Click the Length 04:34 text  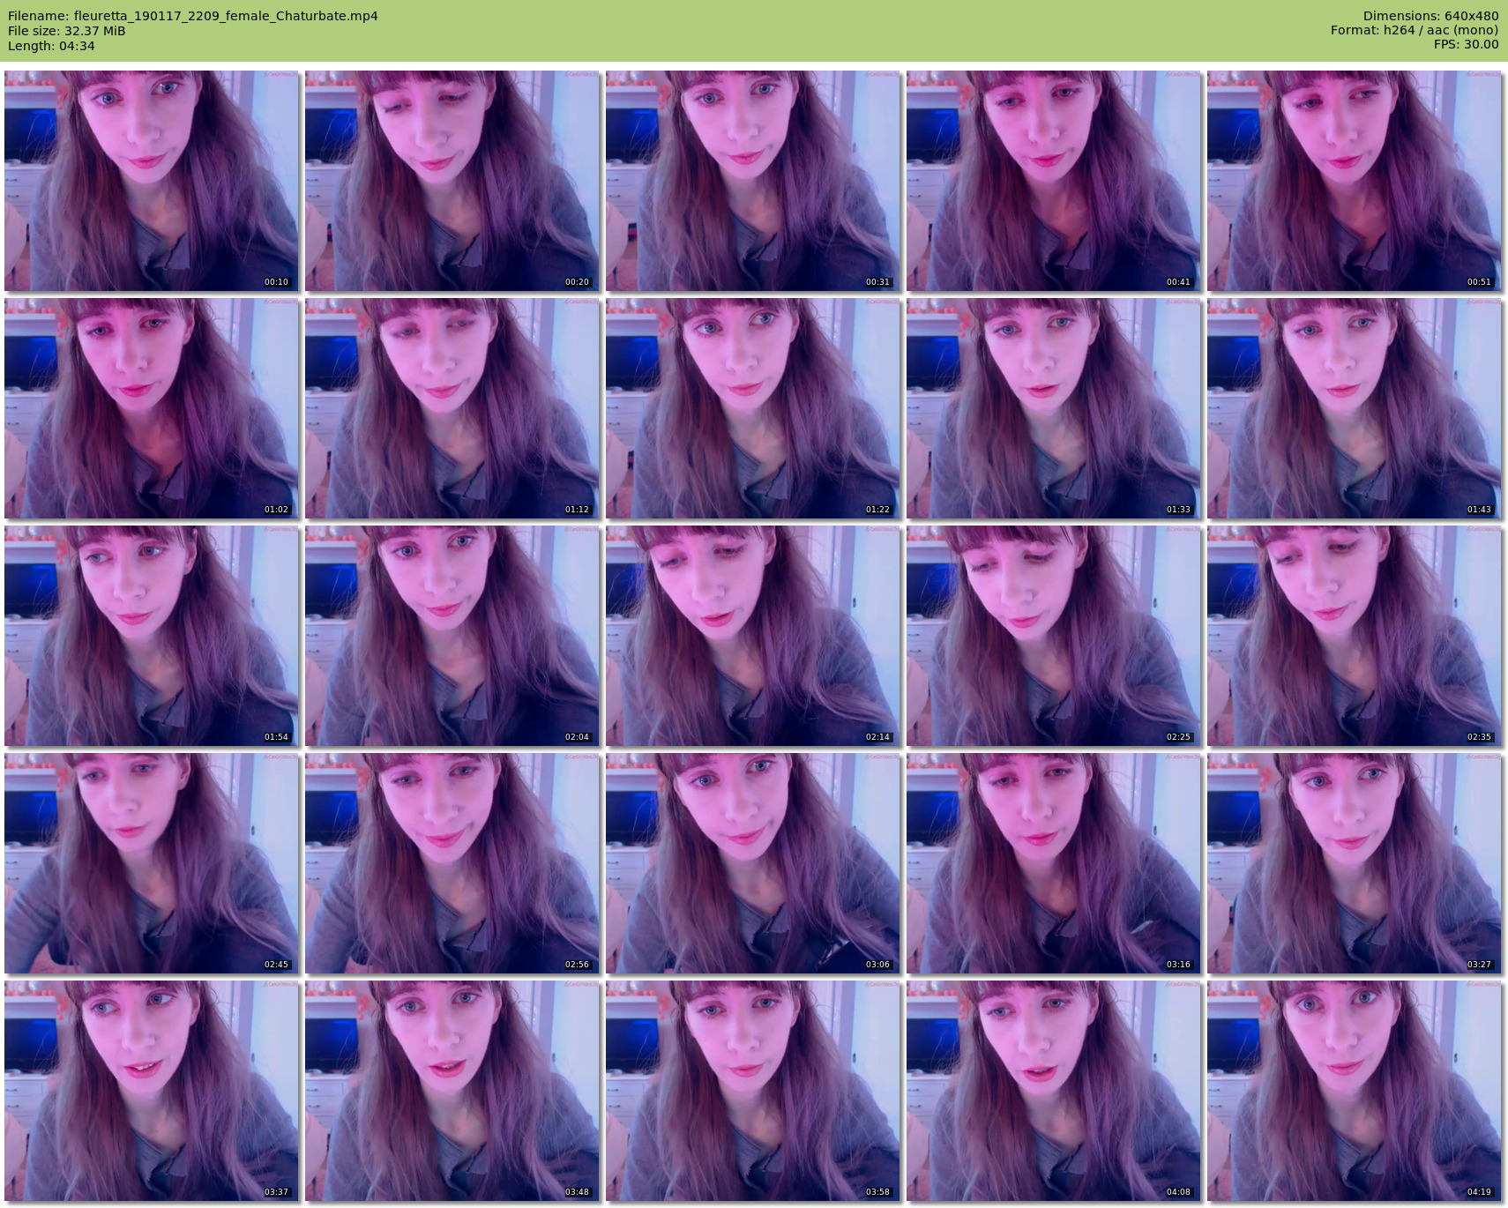tap(51, 46)
